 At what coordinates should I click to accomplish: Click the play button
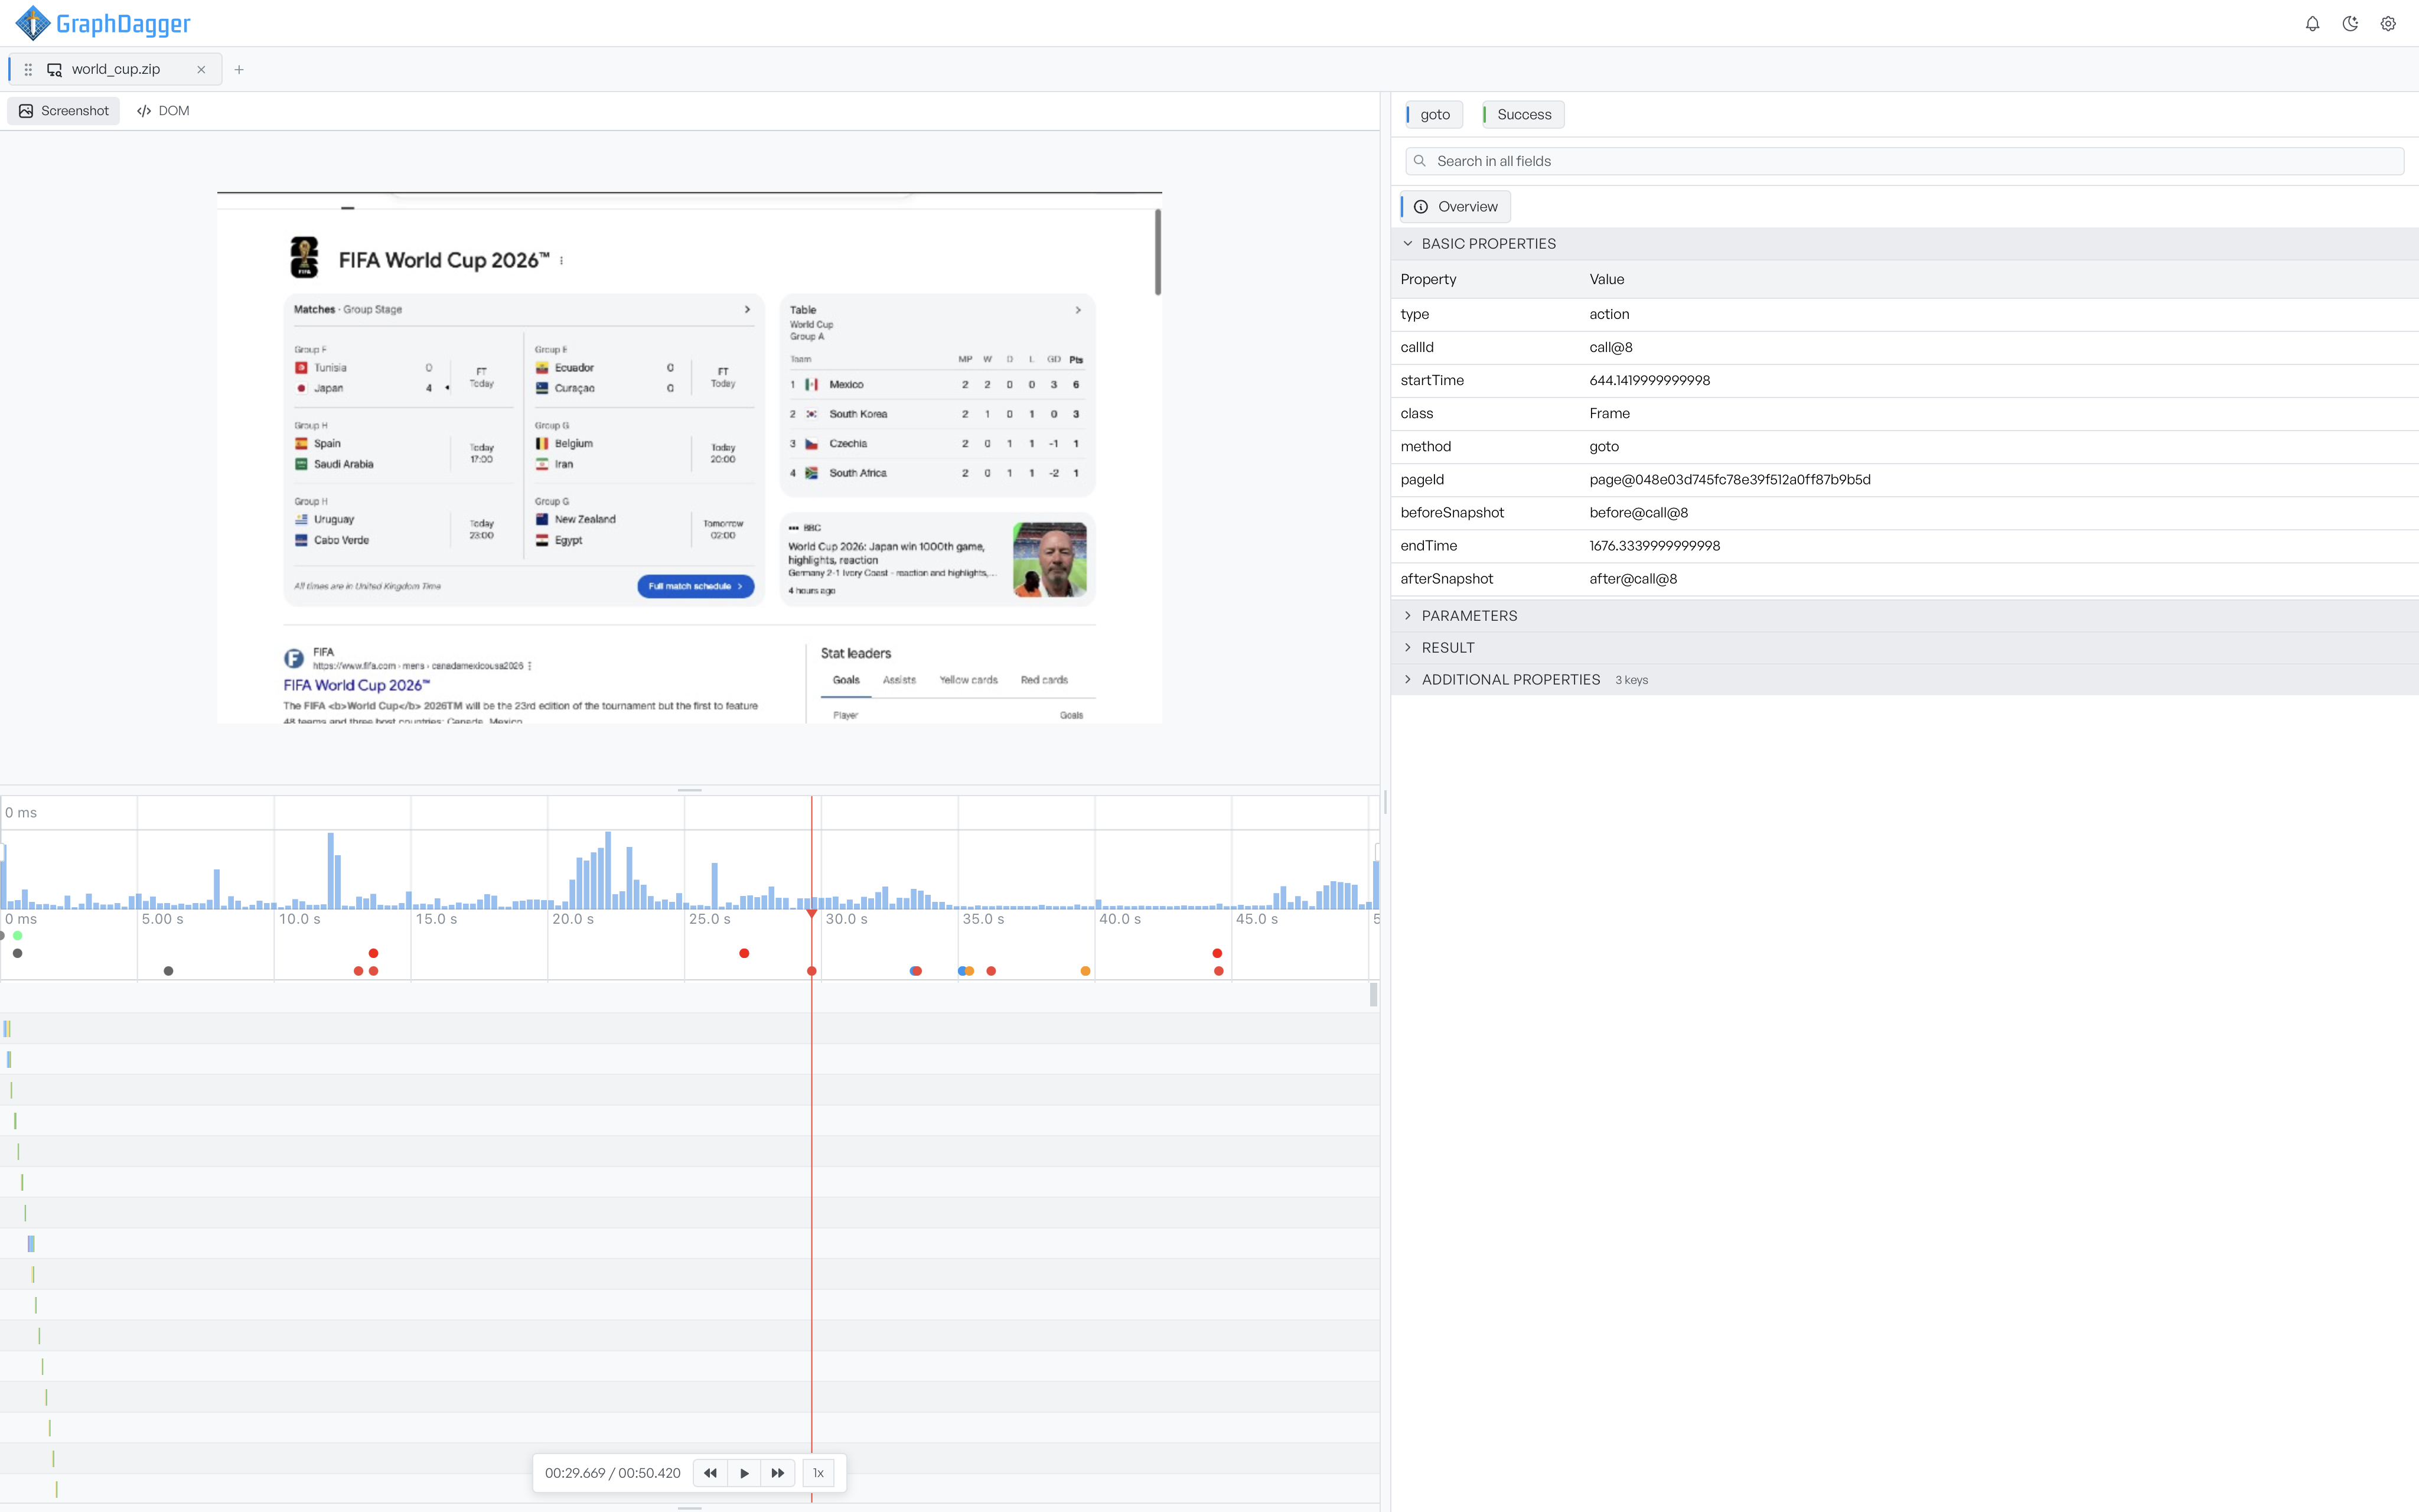(744, 1473)
